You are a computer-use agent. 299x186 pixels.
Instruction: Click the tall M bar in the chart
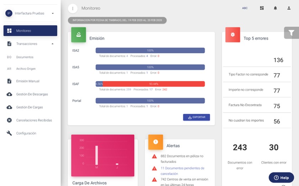[97, 155]
